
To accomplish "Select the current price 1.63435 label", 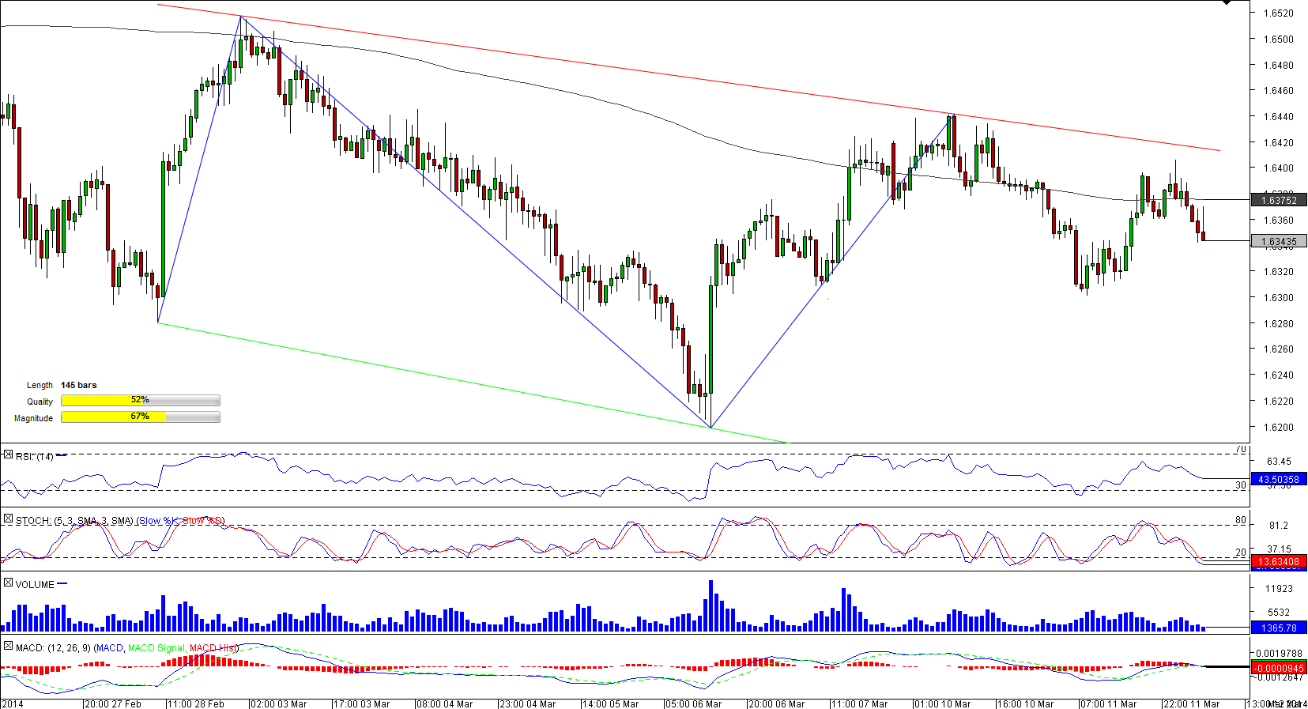I will coord(1278,242).
